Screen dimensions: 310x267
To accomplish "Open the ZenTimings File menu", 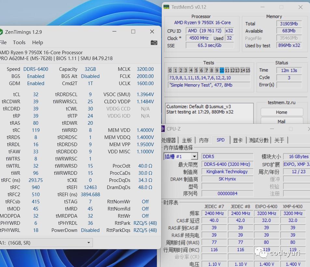I will [x=3, y=43].
